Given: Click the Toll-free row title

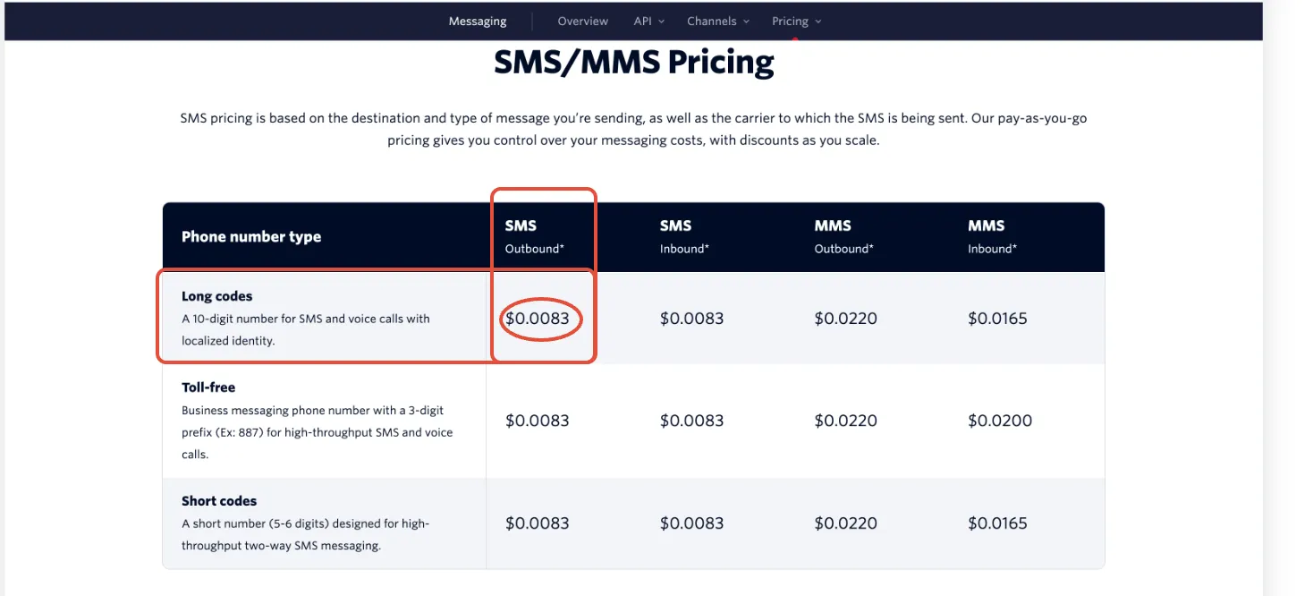Looking at the screenshot, I should point(208,387).
